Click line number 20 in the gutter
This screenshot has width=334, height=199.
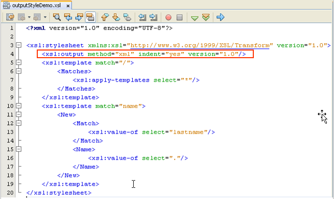click(10, 192)
